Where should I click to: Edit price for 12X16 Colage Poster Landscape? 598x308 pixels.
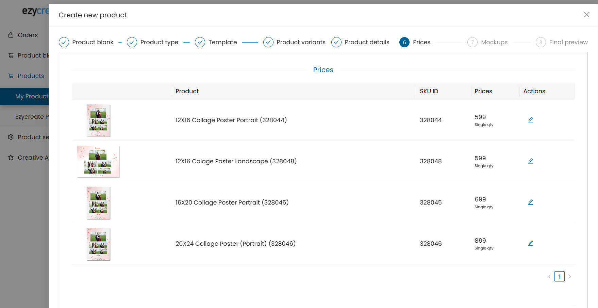coord(530,161)
